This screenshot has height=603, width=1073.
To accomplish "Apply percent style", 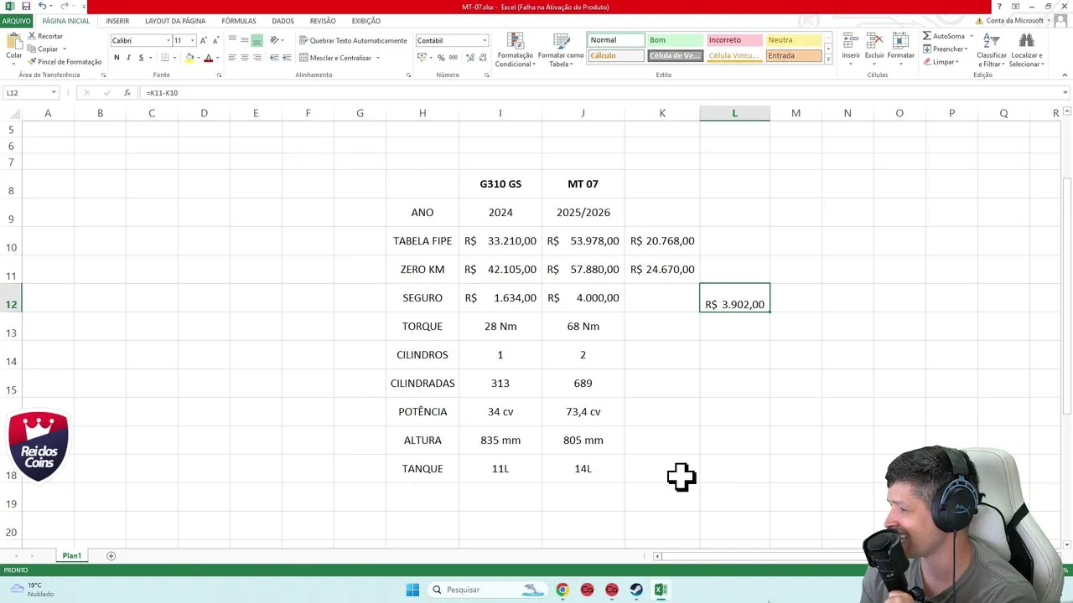I will (441, 58).
